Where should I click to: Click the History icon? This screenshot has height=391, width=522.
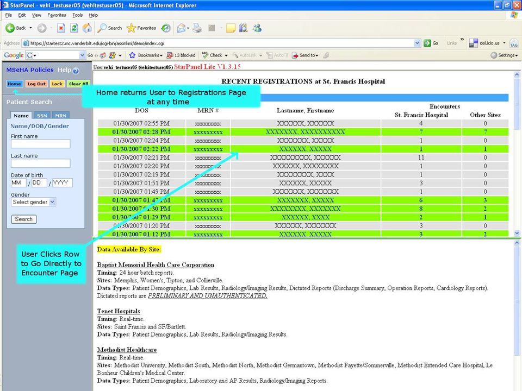(166, 28)
